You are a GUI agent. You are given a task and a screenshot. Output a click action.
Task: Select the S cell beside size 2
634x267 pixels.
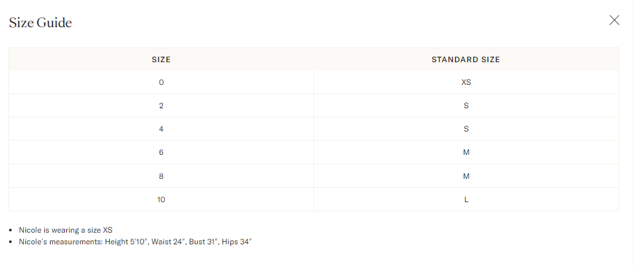[466, 106]
